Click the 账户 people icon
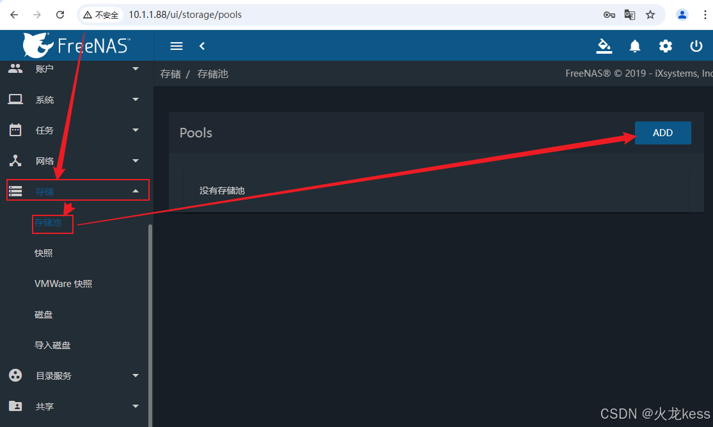The height and width of the screenshot is (427, 713). [x=15, y=68]
